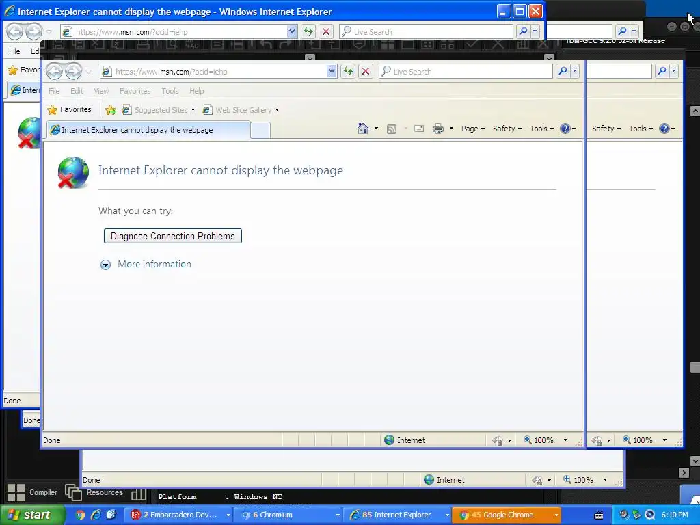The image size is (700, 525).
Task: Click the Stop icon in front IE window
Action: pos(366,71)
